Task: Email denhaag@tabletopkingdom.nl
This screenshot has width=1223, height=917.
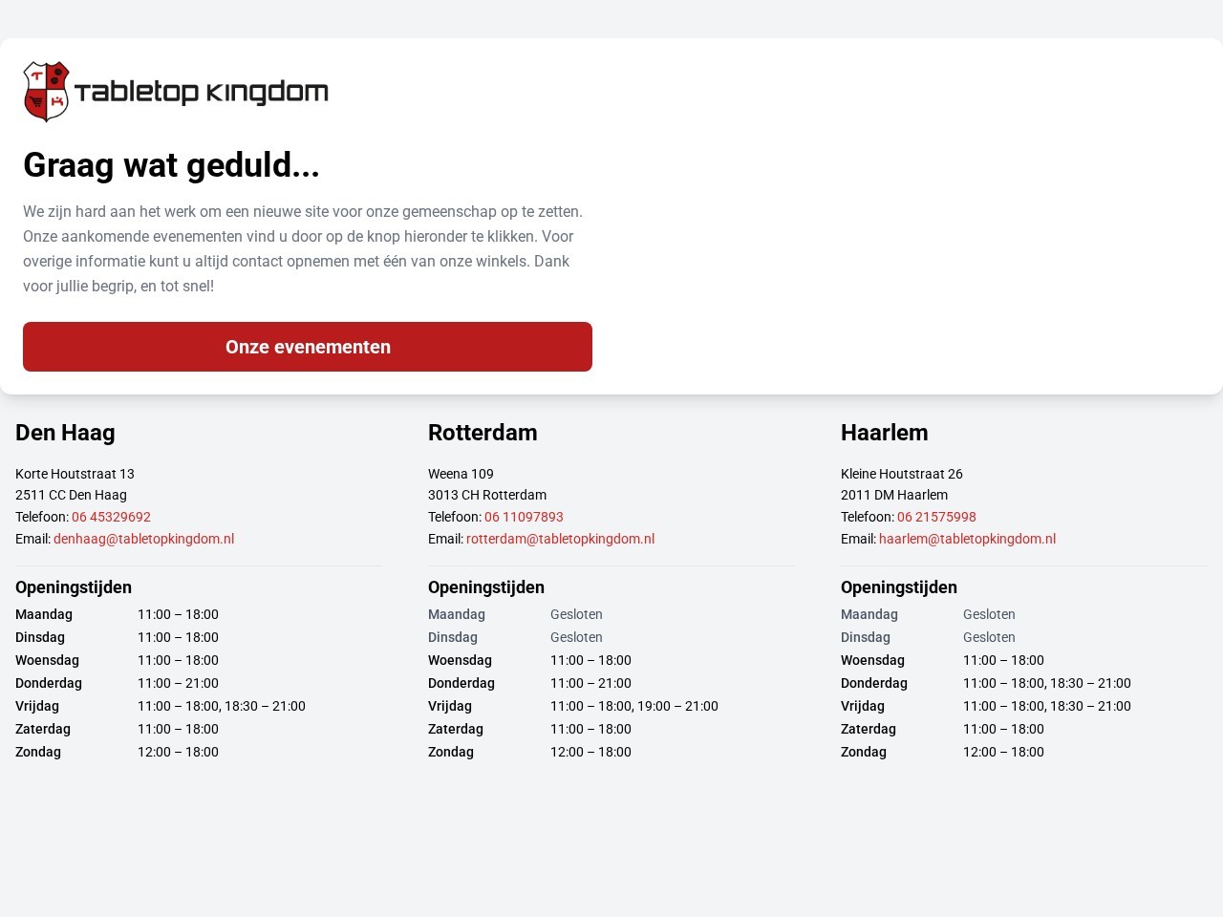Action: [x=143, y=539]
